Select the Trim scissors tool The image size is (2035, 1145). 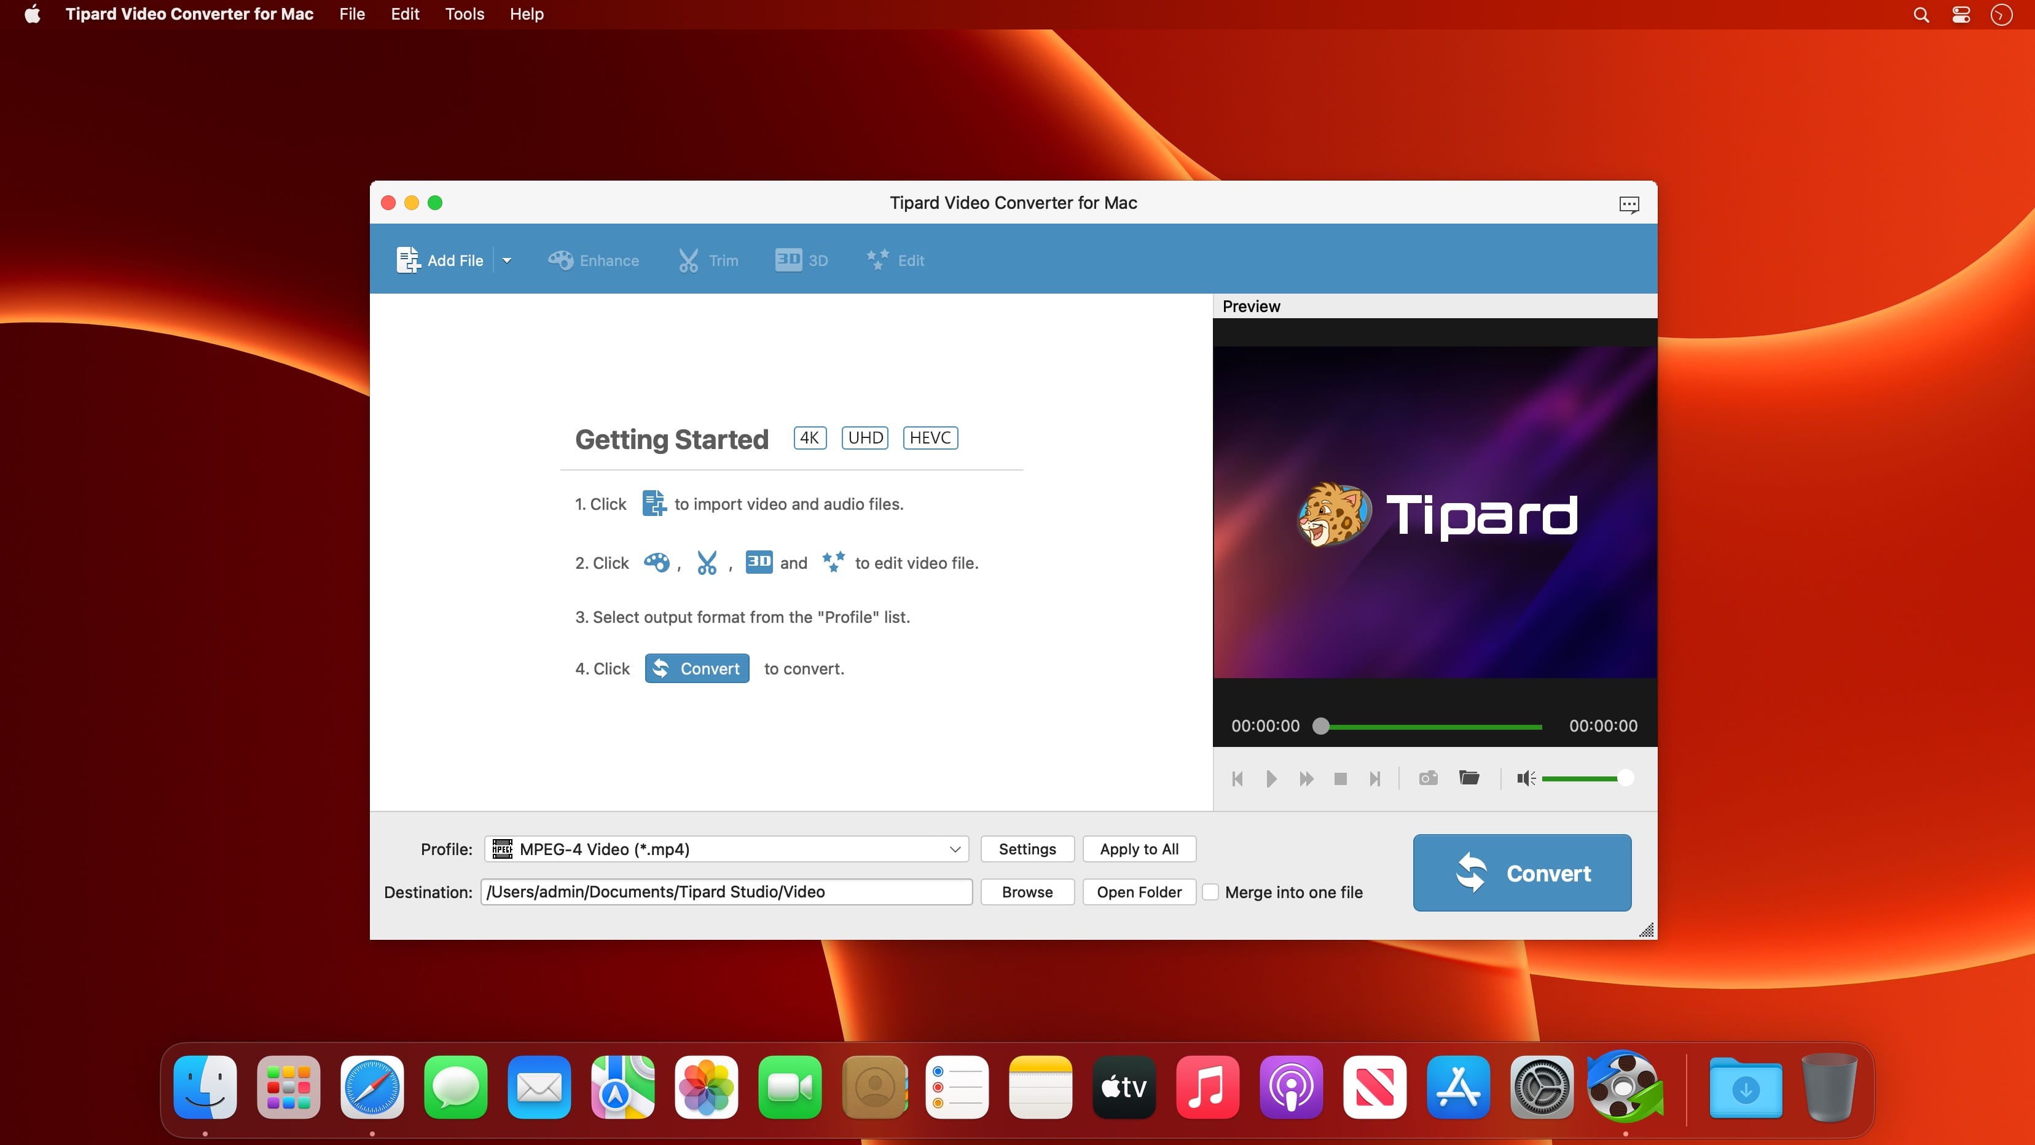click(708, 260)
